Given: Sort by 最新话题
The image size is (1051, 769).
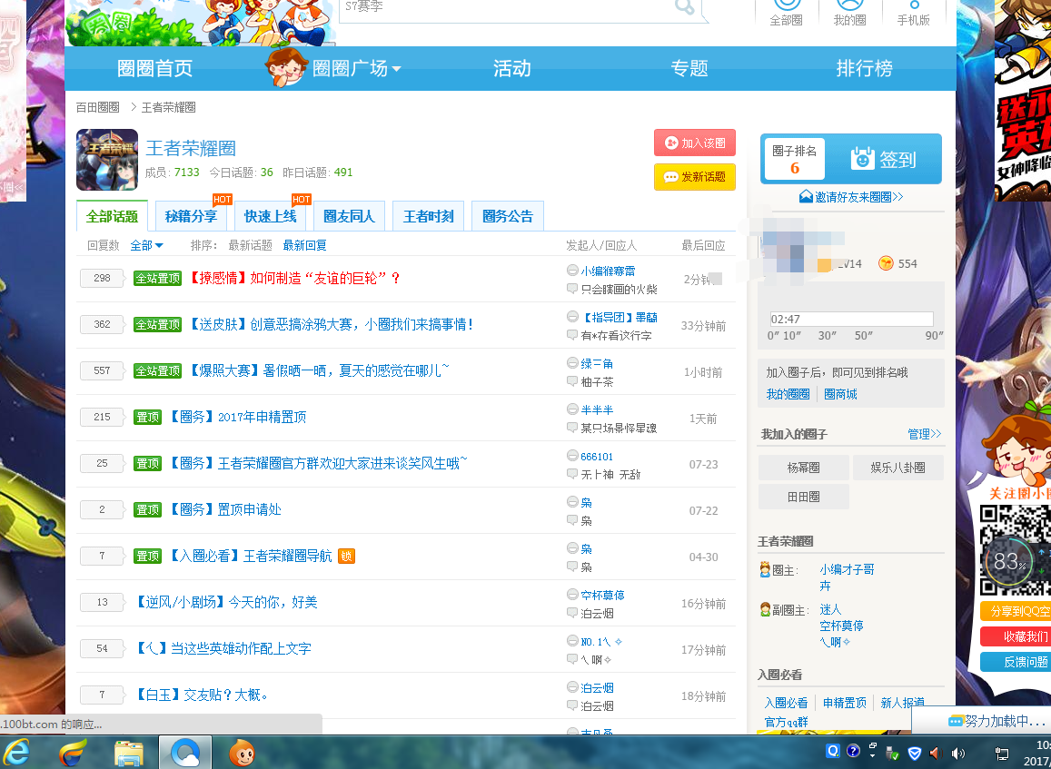Looking at the screenshot, I should [250, 245].
